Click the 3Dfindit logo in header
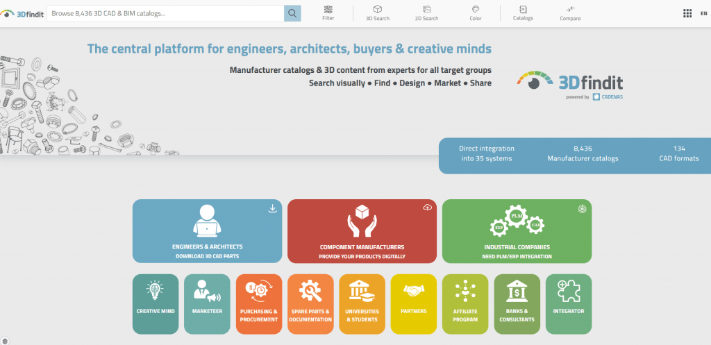Image resolution: width=711 pixels, height=345 pixels. click(x=22, y=13)
